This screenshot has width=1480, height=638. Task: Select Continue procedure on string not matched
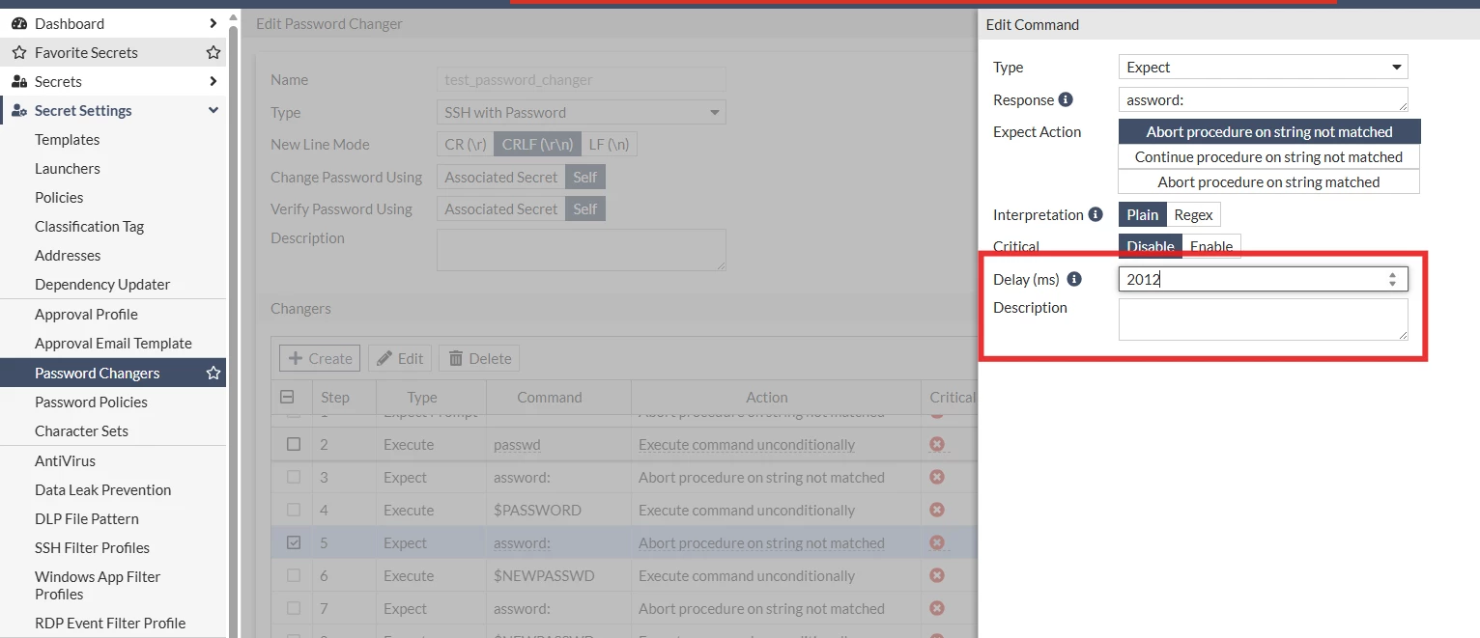pyautogui.click(x=1268, y=156)
